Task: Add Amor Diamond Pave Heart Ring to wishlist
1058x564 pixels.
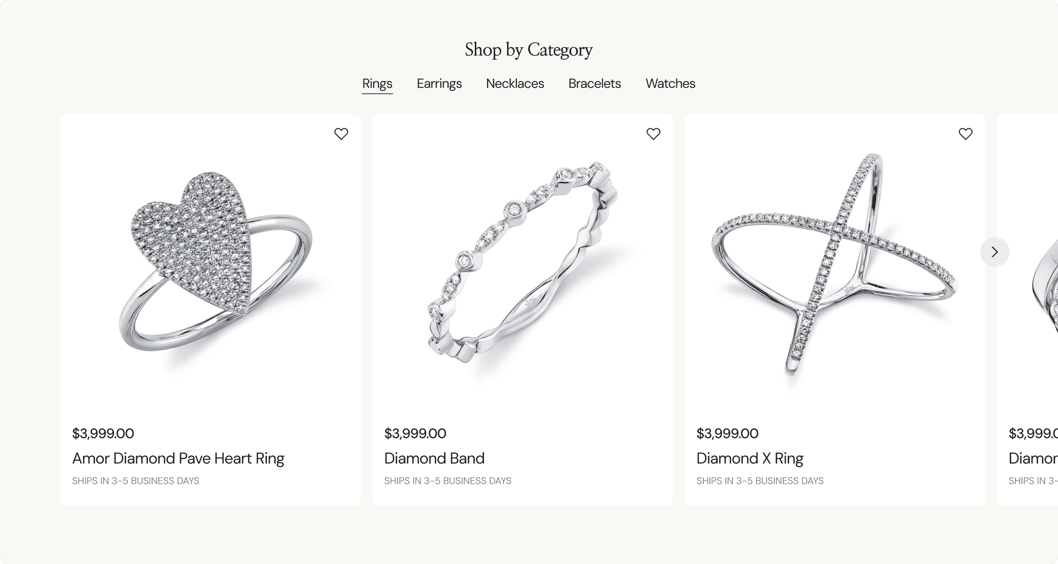Action: 341,134
